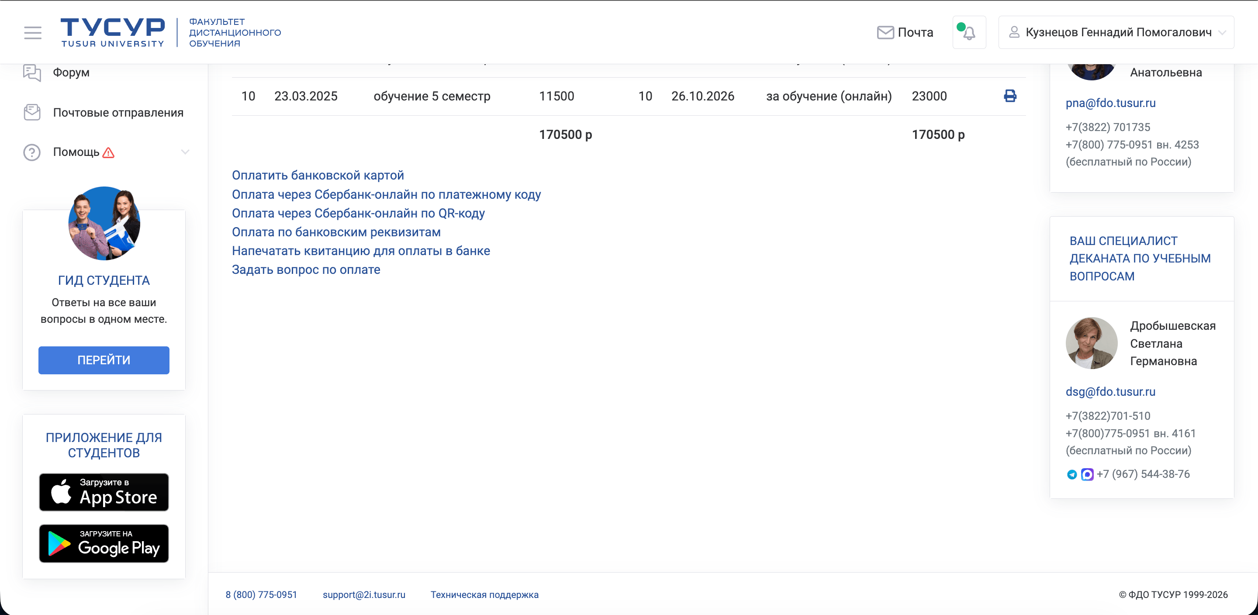Image resolution: width=1258 pixels, height=615 pixels.
Task: Select the cell обучение 5 семестр
Action: coord(432,96)
